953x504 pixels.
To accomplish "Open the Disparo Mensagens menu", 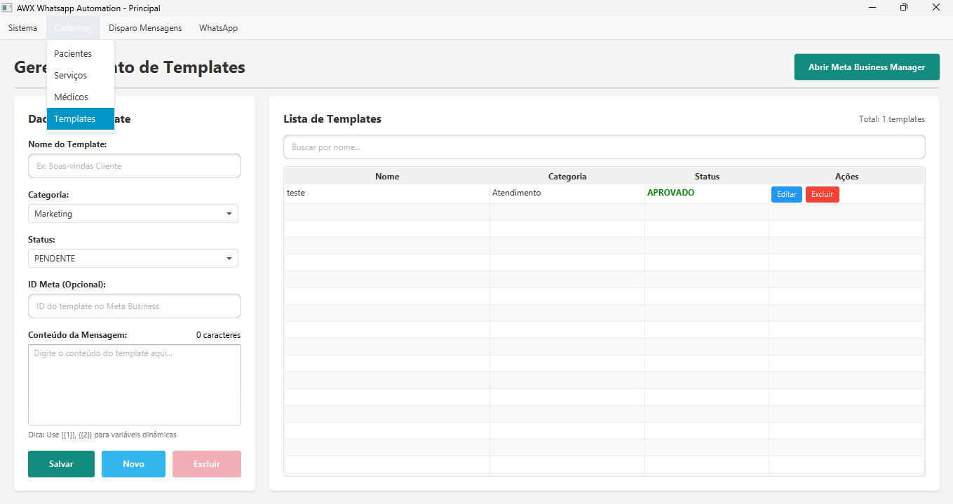I will (145, 28).
